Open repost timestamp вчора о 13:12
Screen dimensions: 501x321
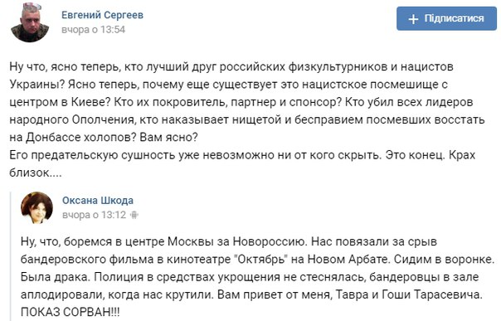tap(95, 215)
